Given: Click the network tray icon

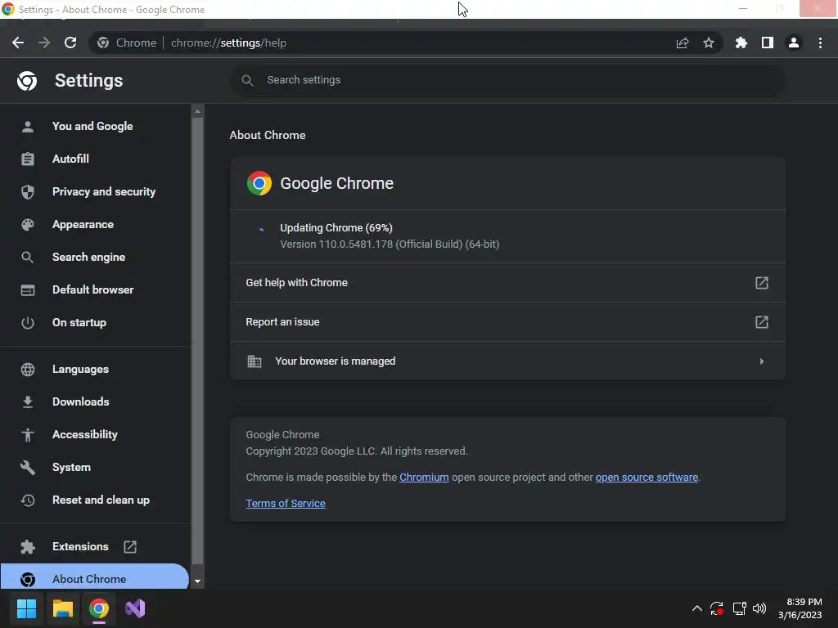Looking at the screenshot, I should tap(740, 608).
